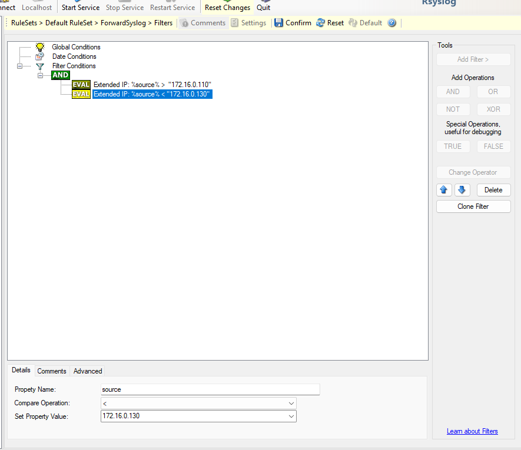The width and height of the screenshot is (521, 450).
Task: Click the Date Conditions calendar icon
Action: pyautogui.click(x=39, y=56)
